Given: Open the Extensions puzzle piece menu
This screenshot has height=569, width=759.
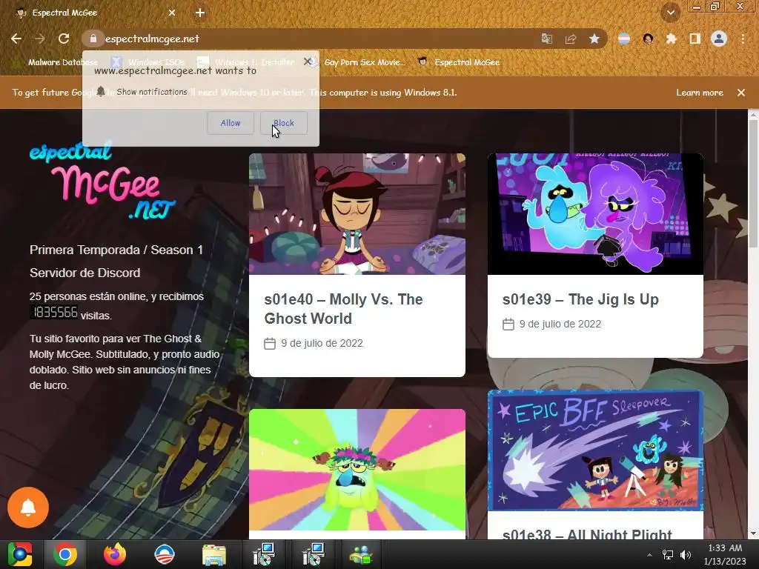Looking at the screenshot, I should coord(672,39).
